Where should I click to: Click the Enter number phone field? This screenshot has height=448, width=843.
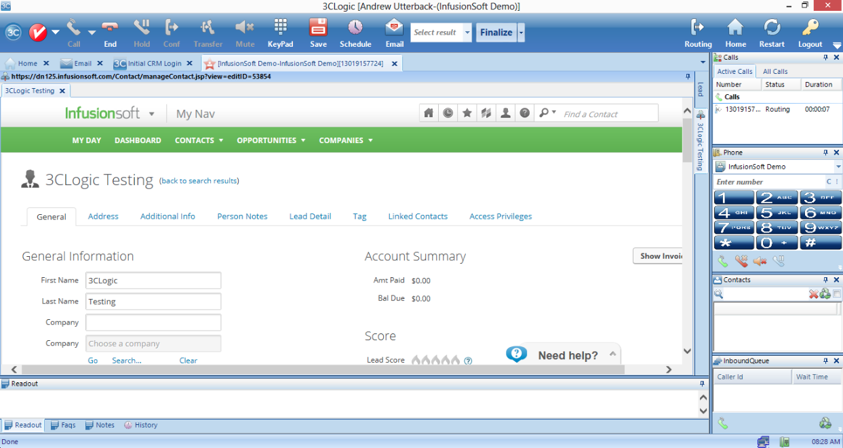pyautogui.click(x=770, y=182)
